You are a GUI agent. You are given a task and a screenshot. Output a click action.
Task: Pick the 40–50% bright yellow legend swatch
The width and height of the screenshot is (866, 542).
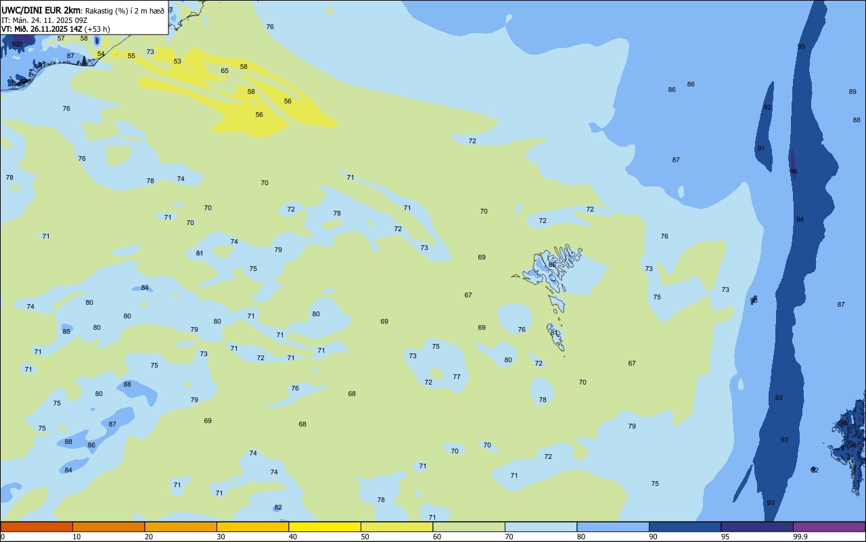pyautogui.click(x=325, y=526)
